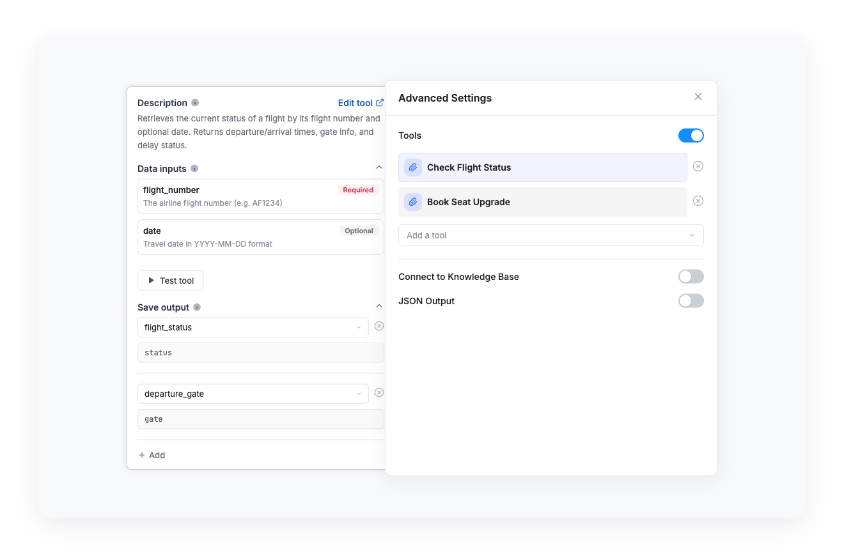Screen dimensions: 844x556
Task: Enable Connect to Knowledge Base
Action: click(691, 276)
